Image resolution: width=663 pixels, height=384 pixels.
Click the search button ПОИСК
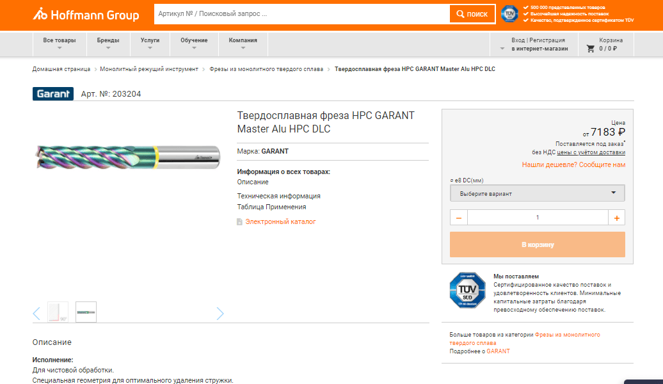click(472, 14)
